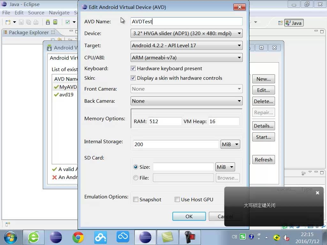The width and height of the screenshot is (327, 245).
Task: Click the SD Card Size input field
Action: (x=183, y=167)
